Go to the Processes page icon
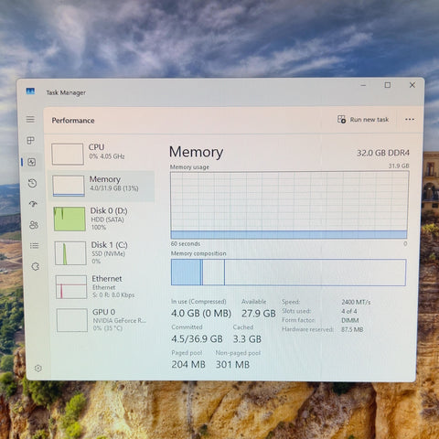The height and width of the screenshot is (439, 439). [x=31, y=141]
